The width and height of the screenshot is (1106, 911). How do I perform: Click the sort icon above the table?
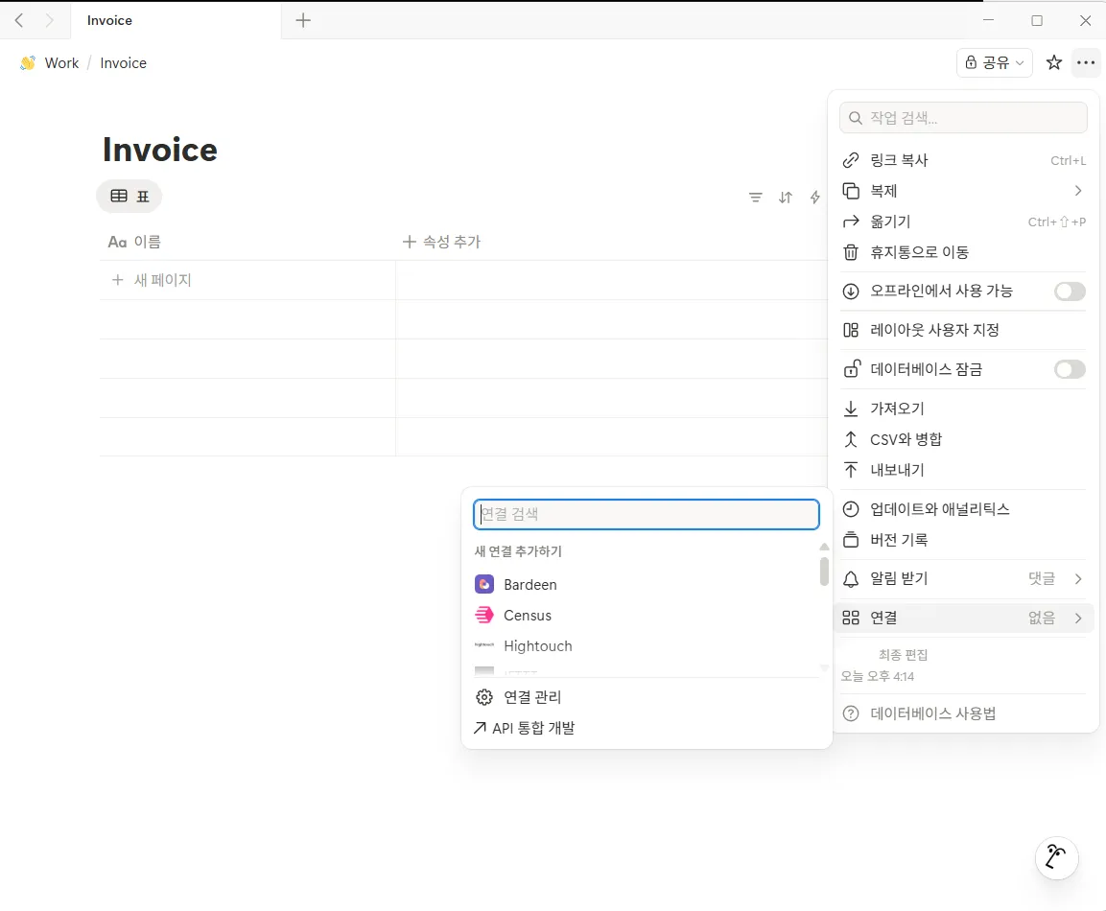coord(786,198)
